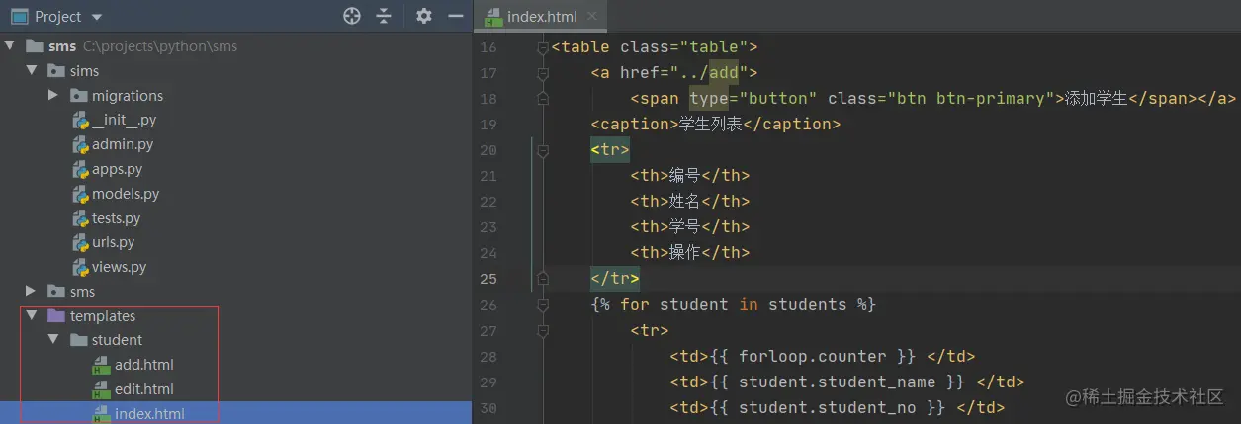The height and width of the screenshot is (424, 1241).
Task: Select apps.py file
Action: click(x=118, y=169)
